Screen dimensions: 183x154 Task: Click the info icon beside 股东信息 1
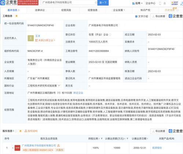[16, 131]
